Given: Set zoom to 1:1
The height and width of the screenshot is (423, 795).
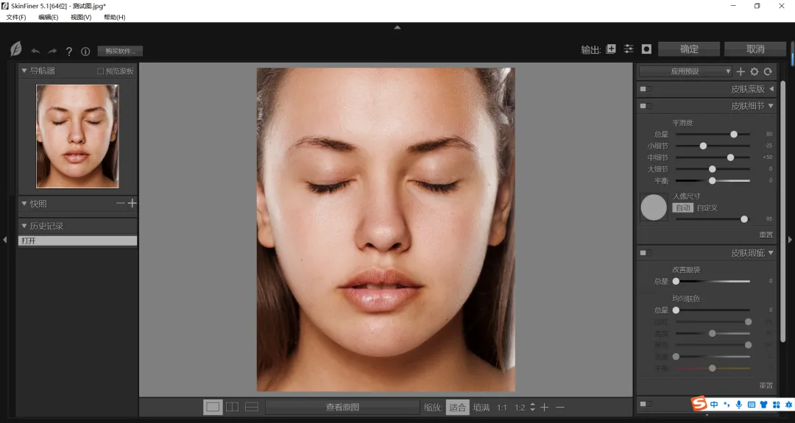Looking at the screenshot, I should 502,408.
